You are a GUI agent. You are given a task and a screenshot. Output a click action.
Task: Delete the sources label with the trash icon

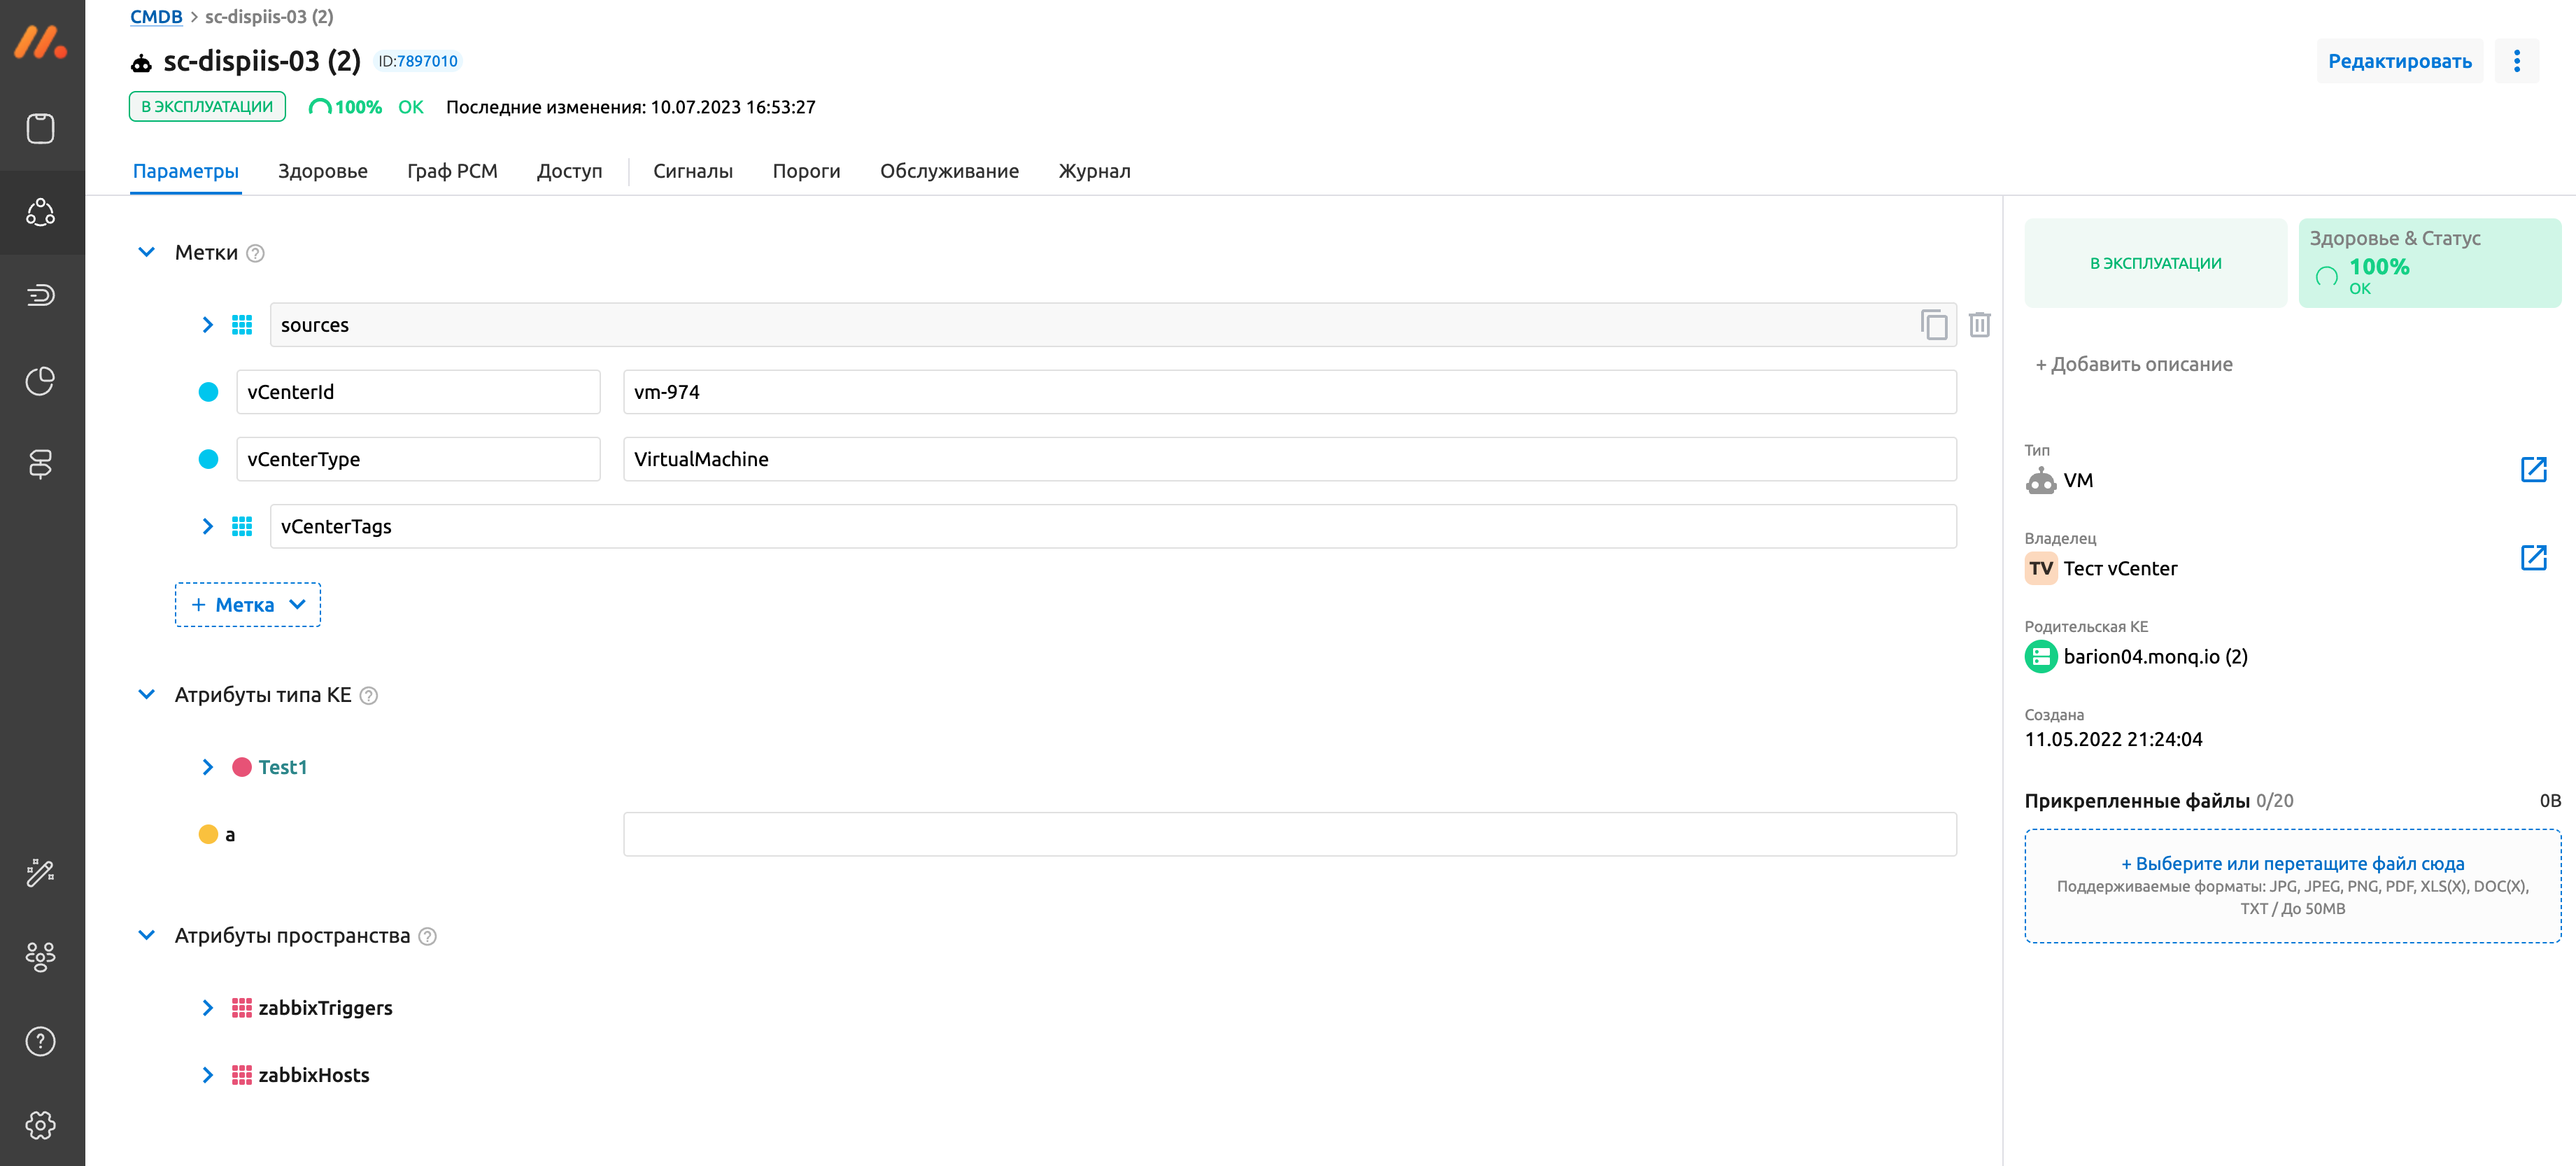pyautogui.click(x=1980, y=325)
